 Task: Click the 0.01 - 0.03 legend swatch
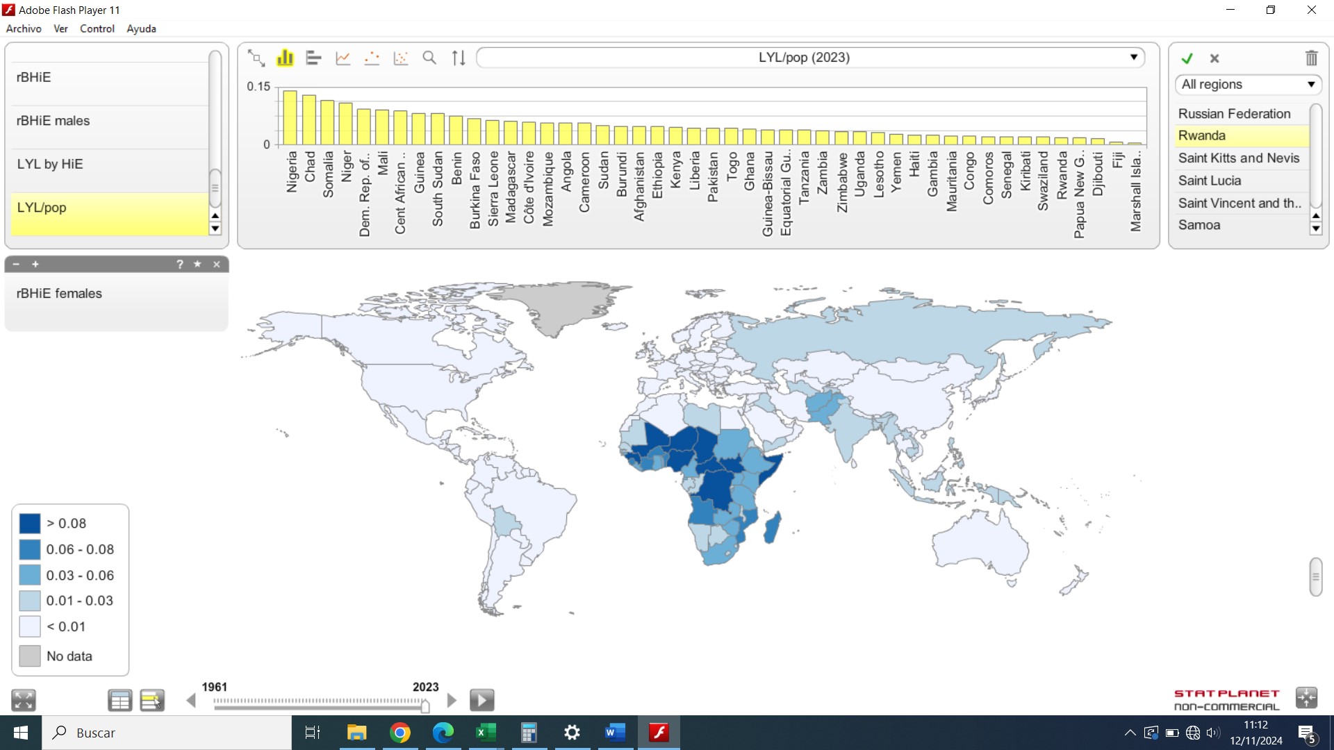click(30, 601)
